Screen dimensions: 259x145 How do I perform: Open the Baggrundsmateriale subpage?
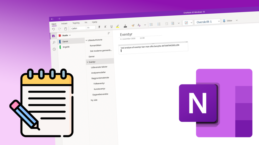coord(100,78)
